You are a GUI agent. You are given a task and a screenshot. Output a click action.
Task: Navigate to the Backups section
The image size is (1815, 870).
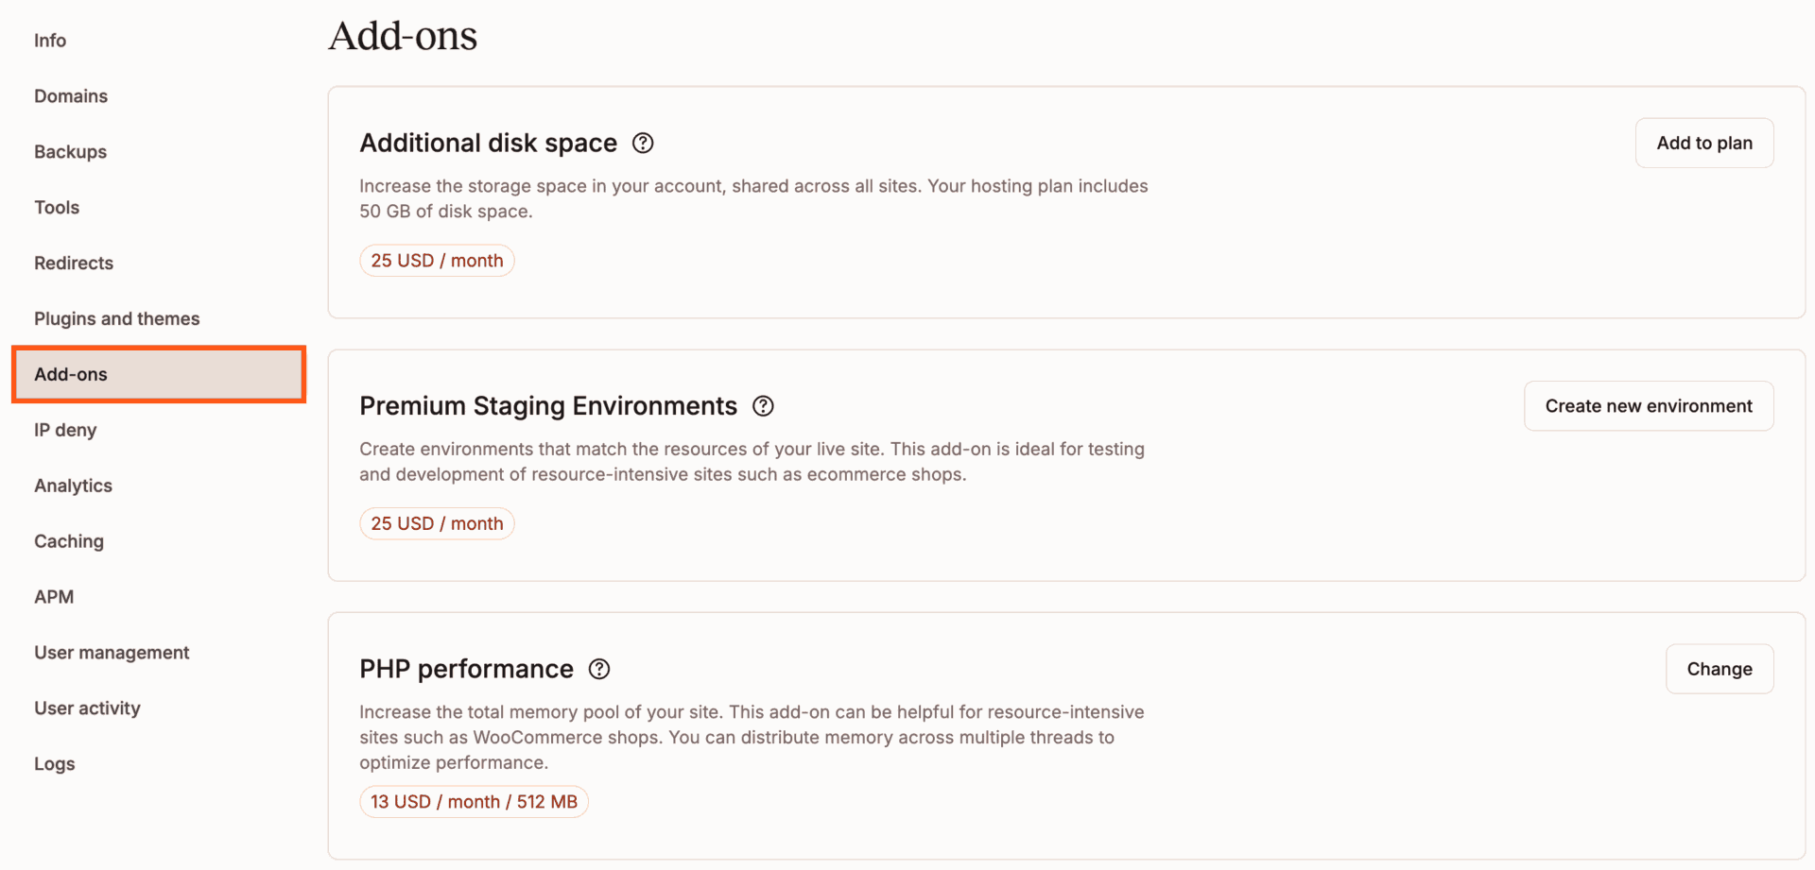pyautogui.click(x=70, y=151)
